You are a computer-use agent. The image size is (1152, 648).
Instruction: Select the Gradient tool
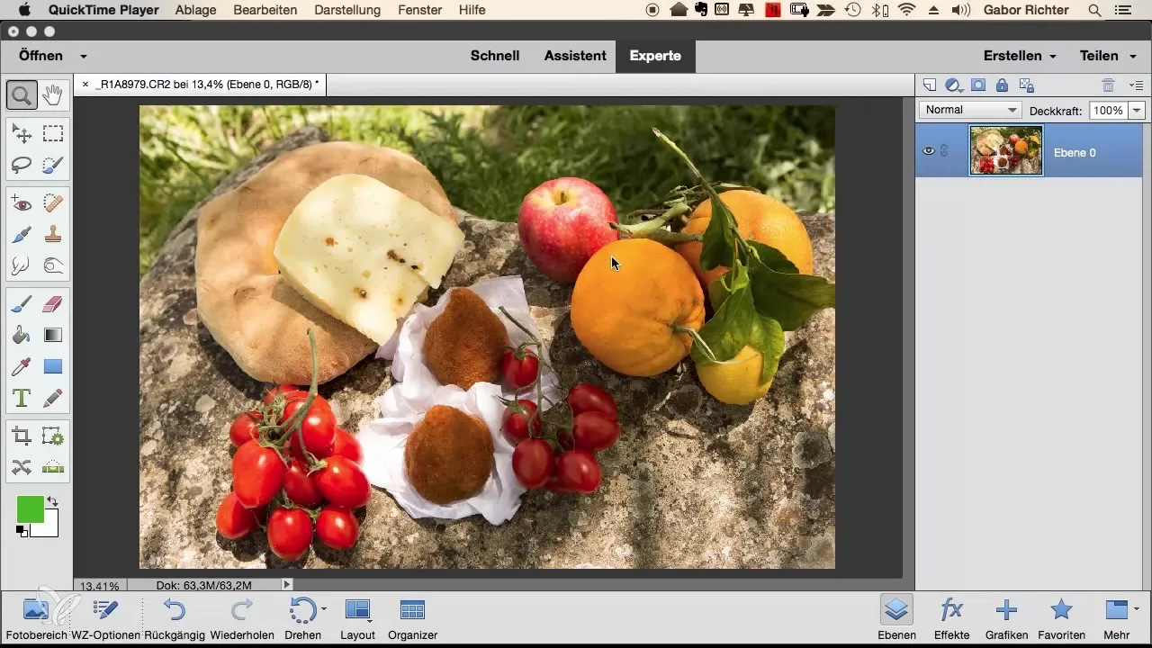(x=53, y=336)
